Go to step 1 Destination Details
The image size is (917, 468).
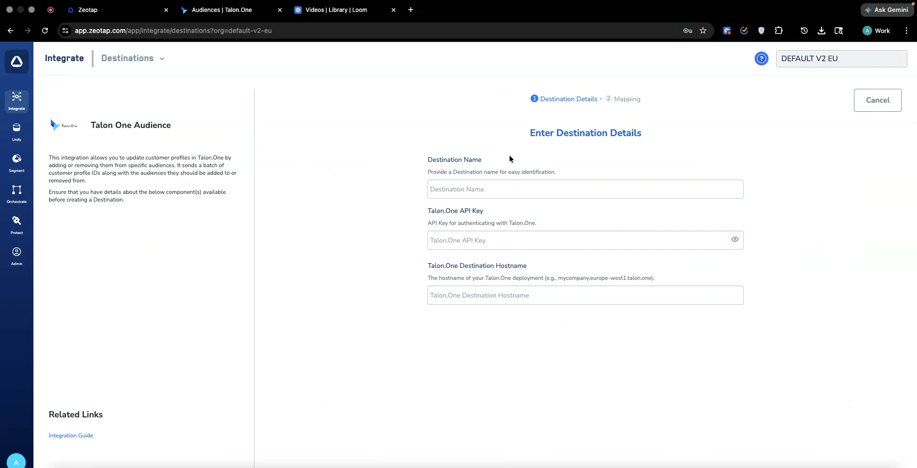point(564,99)
